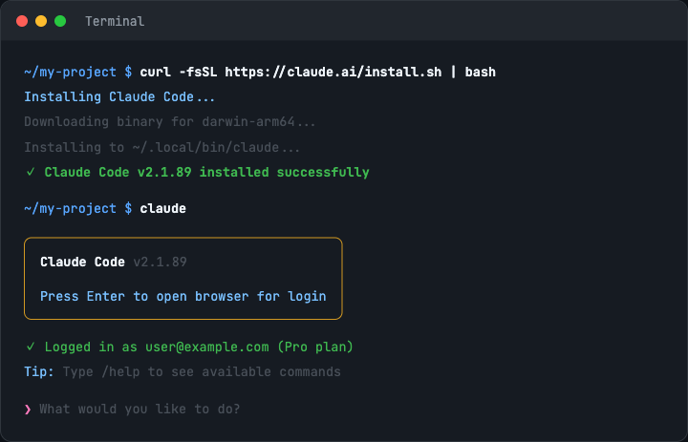Viewport: 688px width, 442px height.
Task: Click the checkmark before 'Claude Code v2.1.89 installed'
Action: (x=31, y=172)
